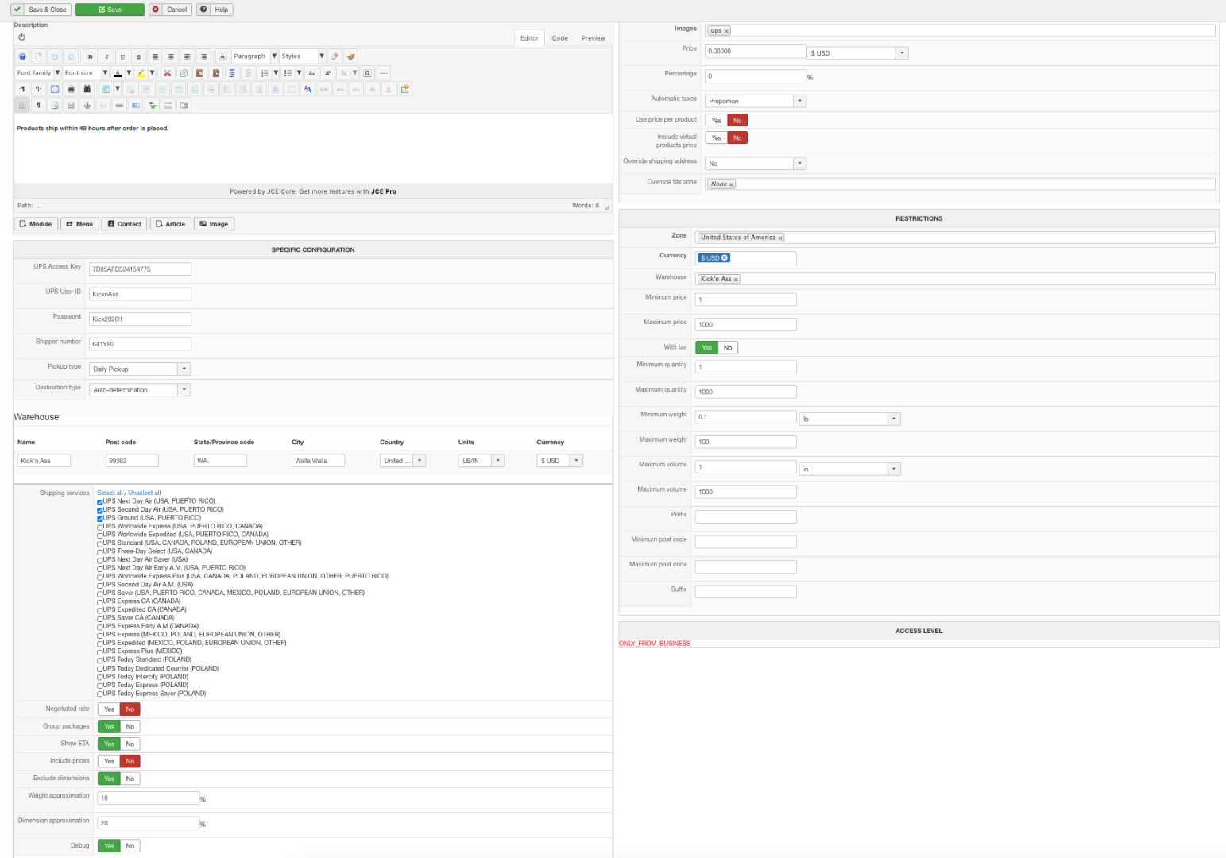Click the copy icon in editor toolbar
The height and width of the screenshot is (858, 1226).
click(x=184, y=73)
